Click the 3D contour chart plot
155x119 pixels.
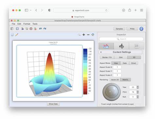pyautogui.click(x=50, y=71)
